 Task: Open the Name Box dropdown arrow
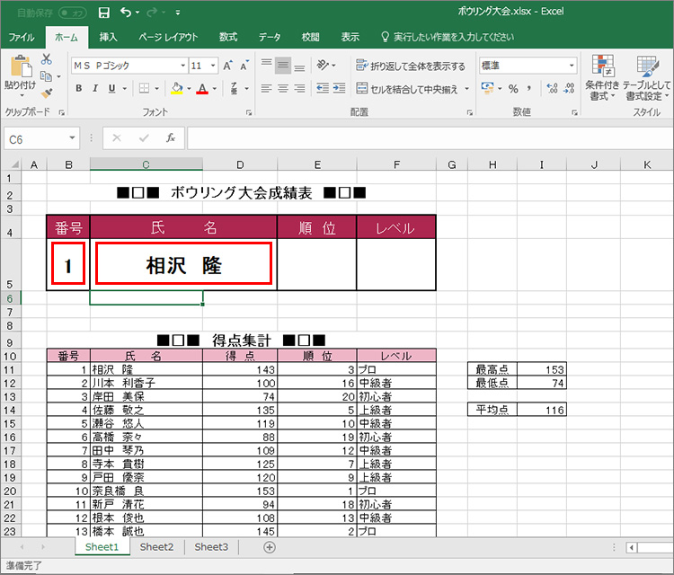[x=73, y=139]
